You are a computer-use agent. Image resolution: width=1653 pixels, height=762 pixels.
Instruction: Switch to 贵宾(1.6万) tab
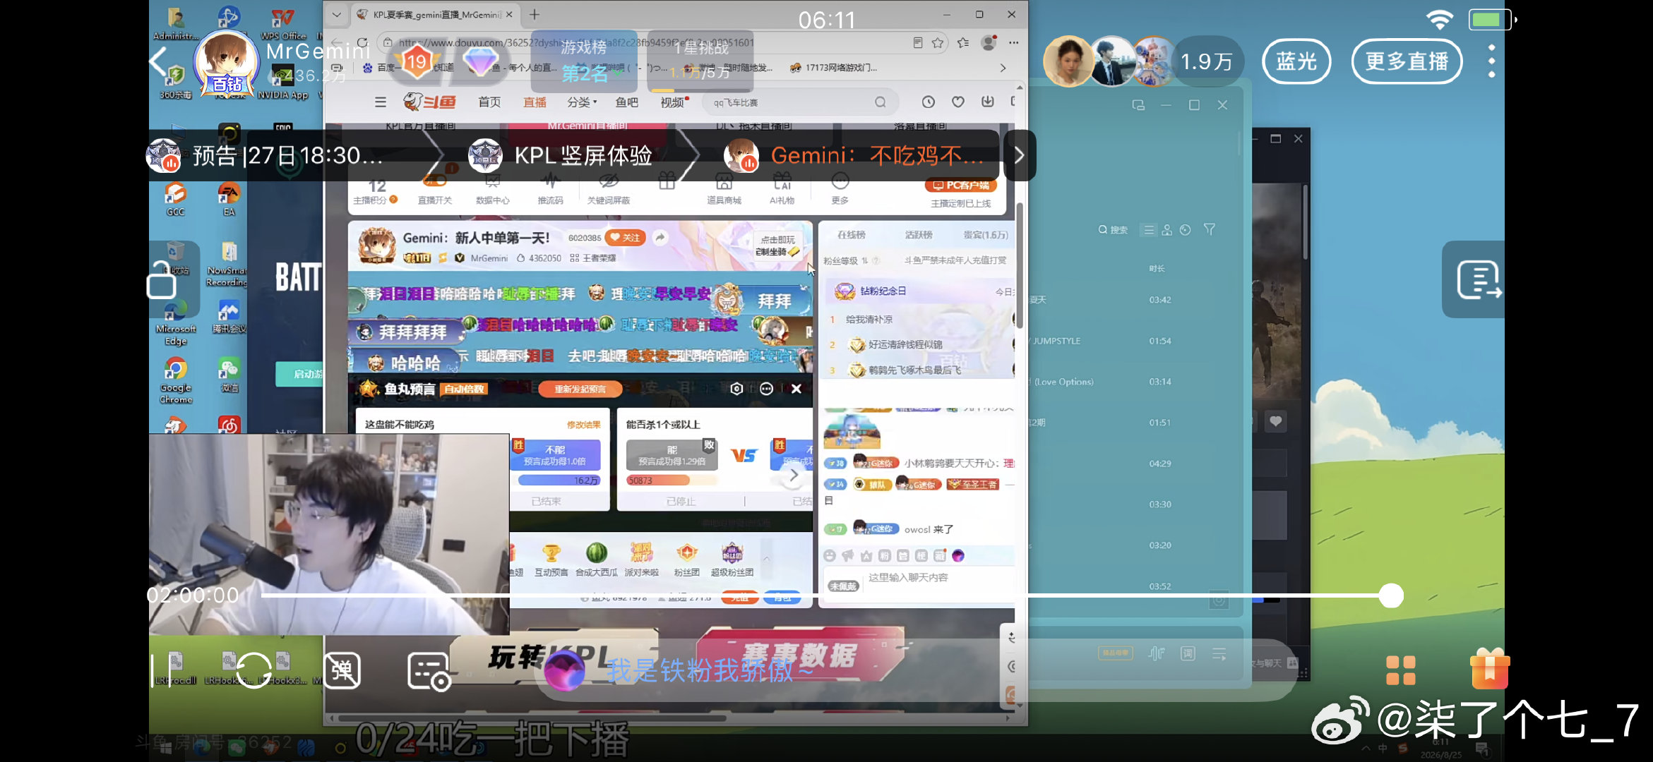point(985,235)
